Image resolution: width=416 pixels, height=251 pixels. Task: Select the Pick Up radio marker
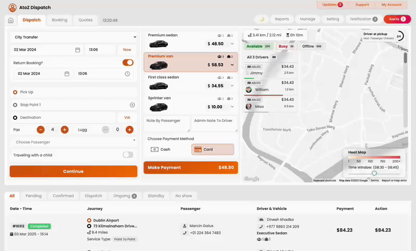[x=15, y=92]
